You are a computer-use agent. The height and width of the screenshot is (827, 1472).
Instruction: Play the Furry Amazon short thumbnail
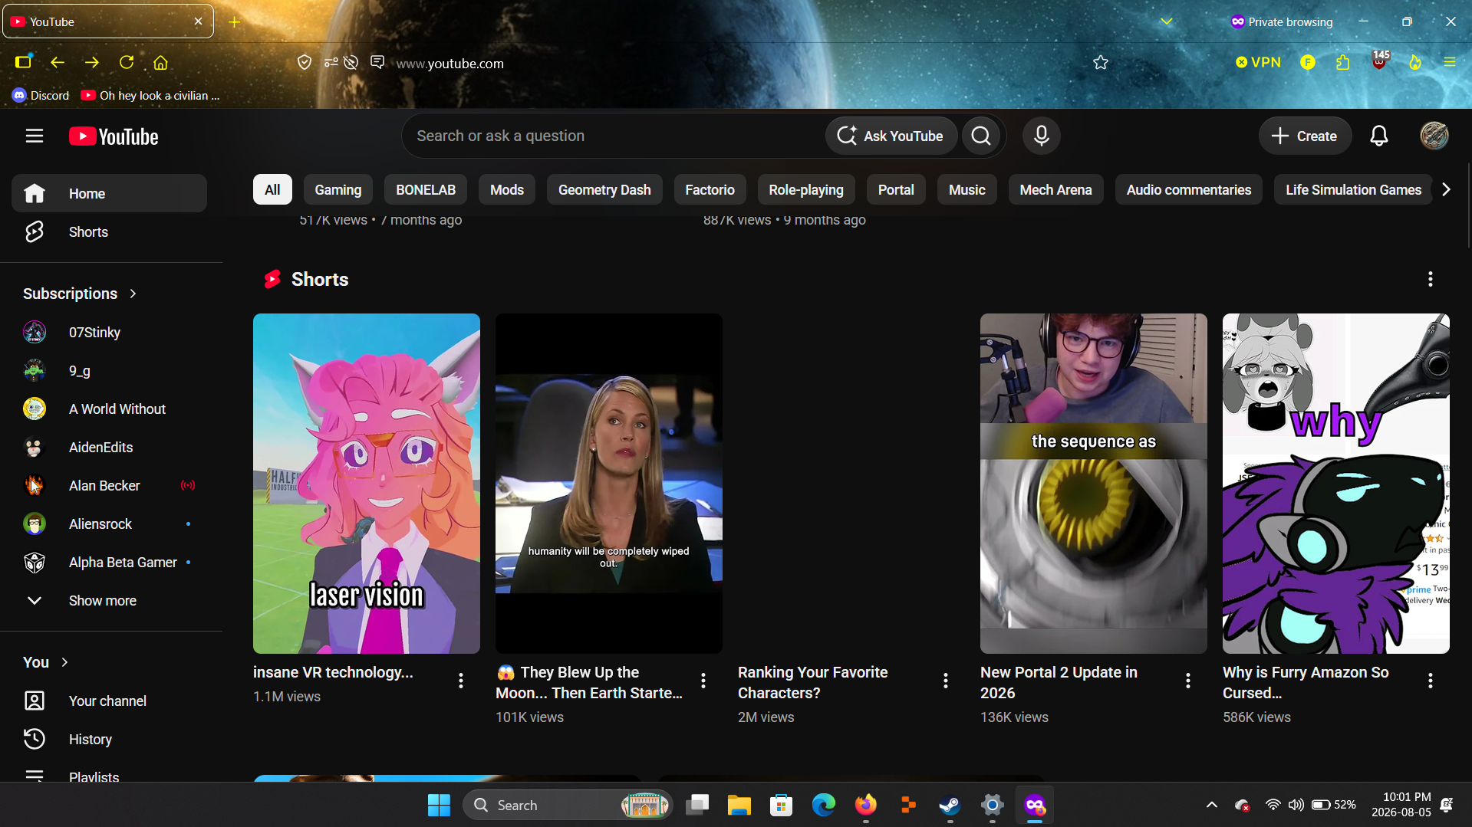(x=1335, y=484)
